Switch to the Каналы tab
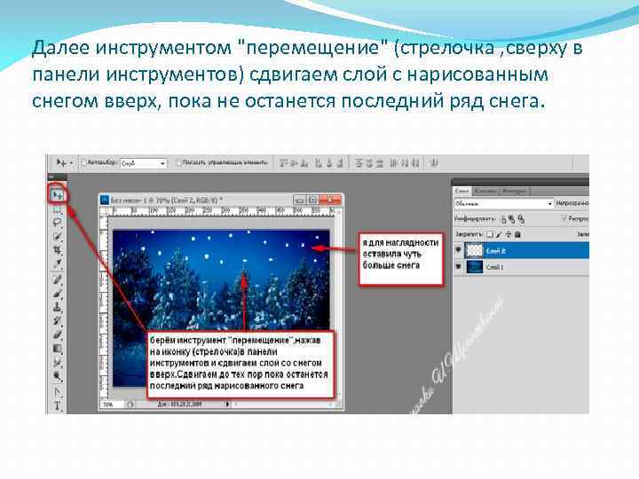 point(485,191)
